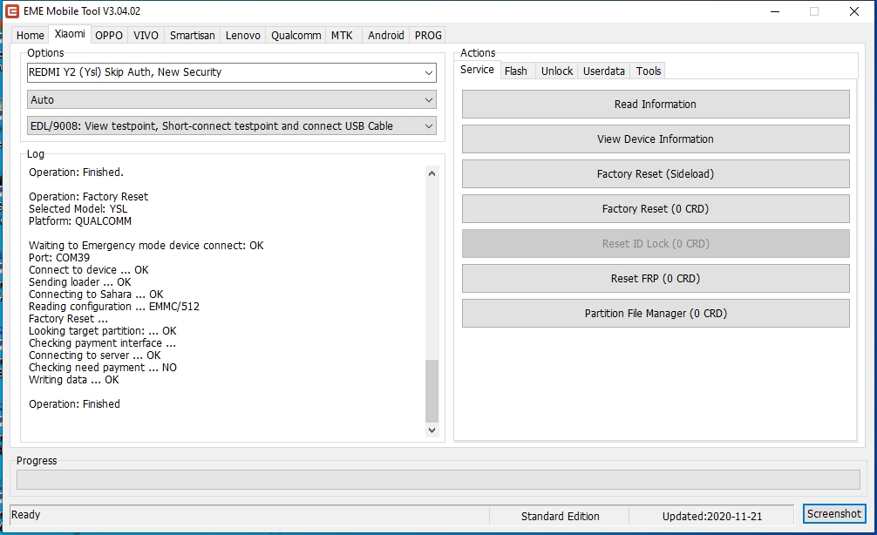Open the PROG tab
Screen dimensions: 877x535
coord(428,35)
